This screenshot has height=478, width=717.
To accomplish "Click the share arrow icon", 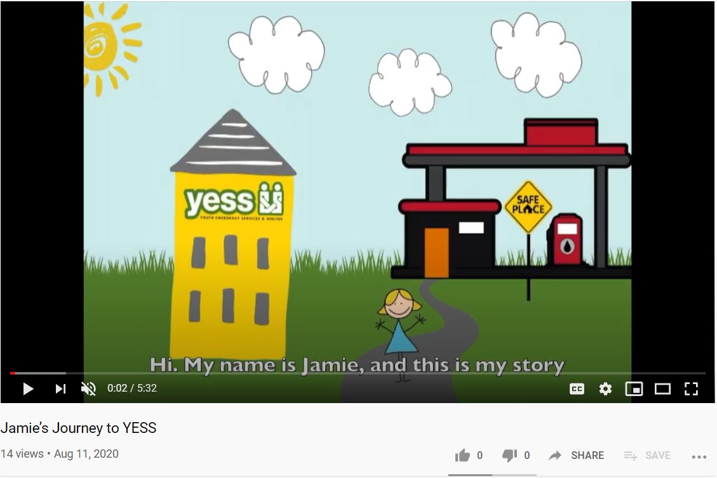I will click(555, 455).
